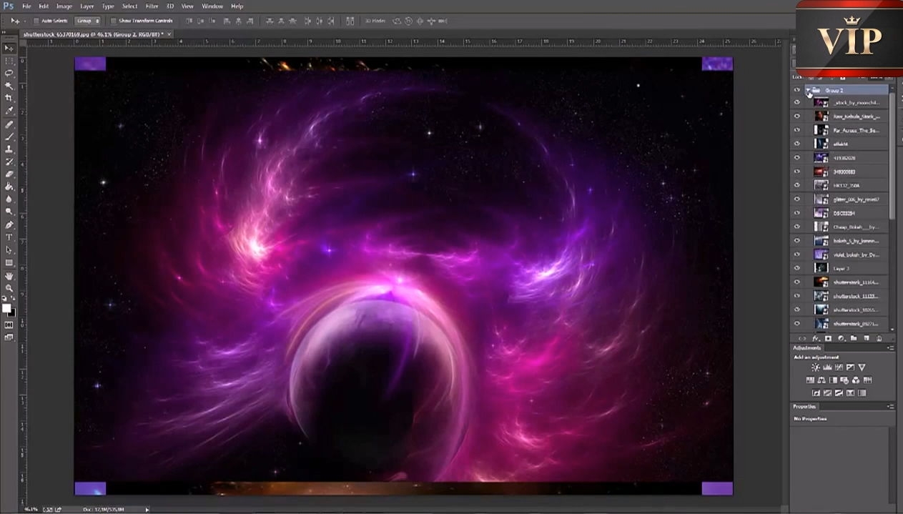
Task: Open the Window menu
Action: coord(212,6)
